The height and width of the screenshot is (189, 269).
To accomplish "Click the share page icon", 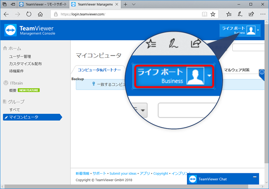I will pyautogui.click(x=251, y=14).
